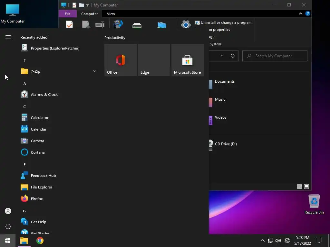The width and height of the screenshot is (330, 247).
Task: Open the File tab in Explorer
Action: [x=68, y=14]
